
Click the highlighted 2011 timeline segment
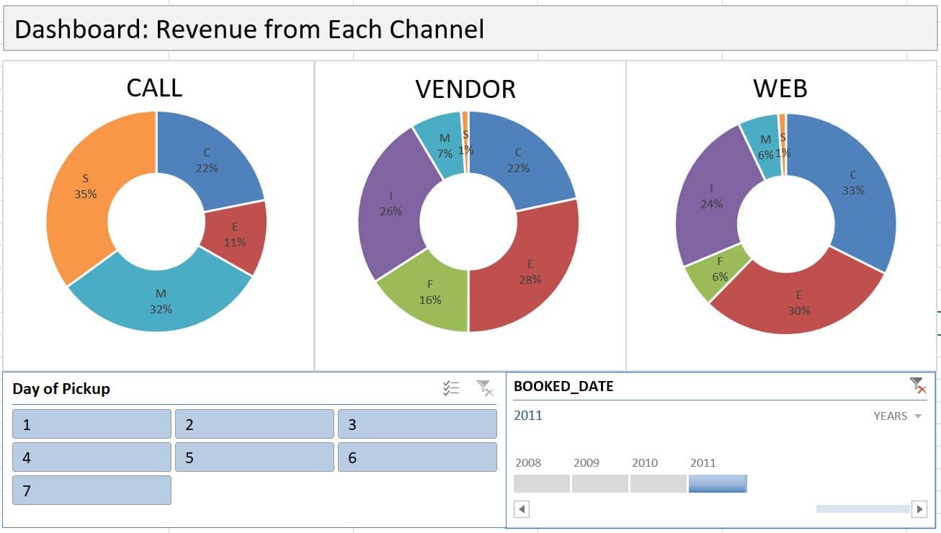(717, 483)
